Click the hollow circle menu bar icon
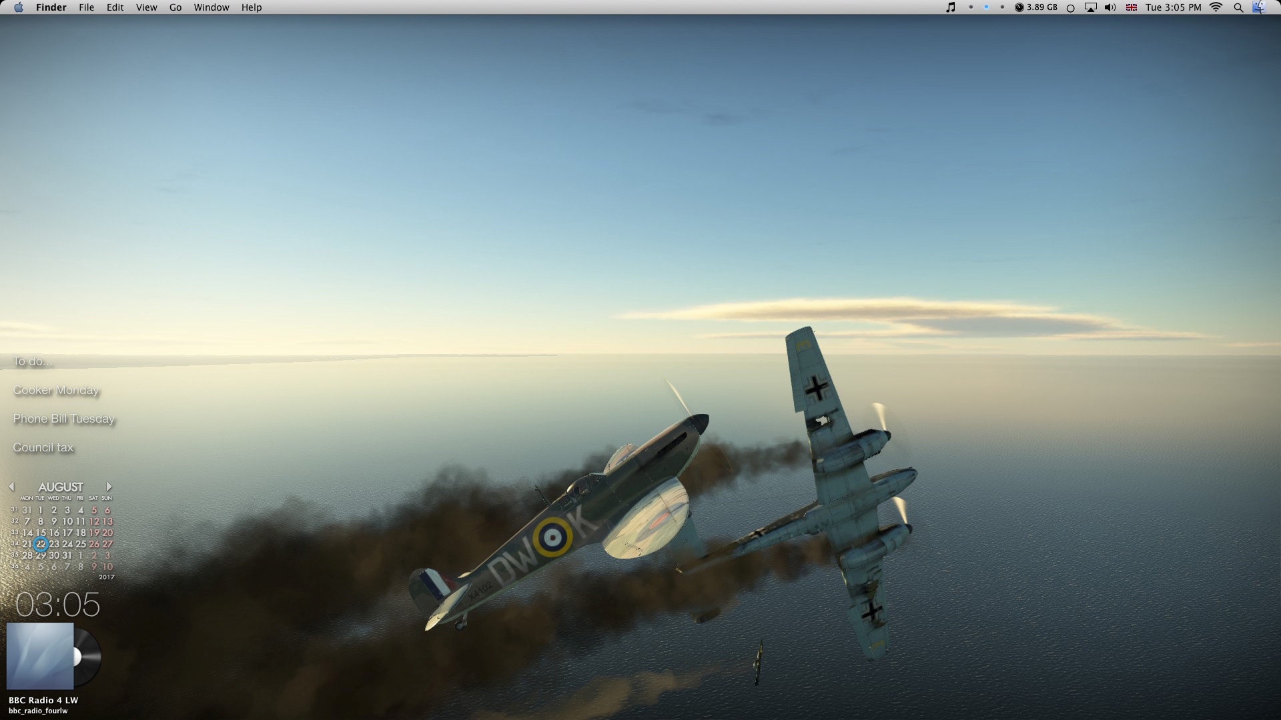1281x720 pixels. tap(1071, 8)
